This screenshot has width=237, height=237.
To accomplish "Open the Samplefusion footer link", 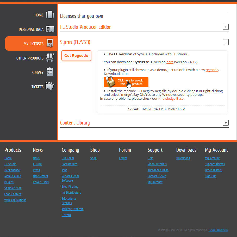I will (x=13, y=188).
